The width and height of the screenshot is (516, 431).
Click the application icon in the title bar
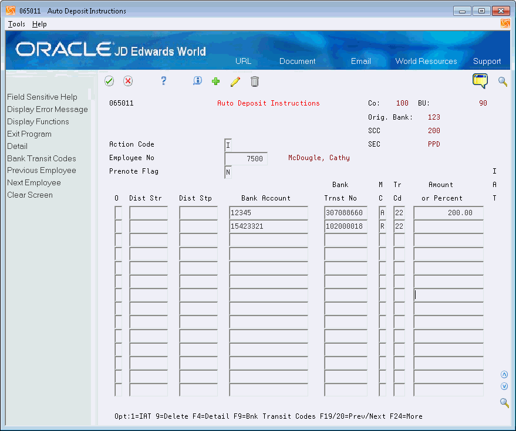click(11, 11)
